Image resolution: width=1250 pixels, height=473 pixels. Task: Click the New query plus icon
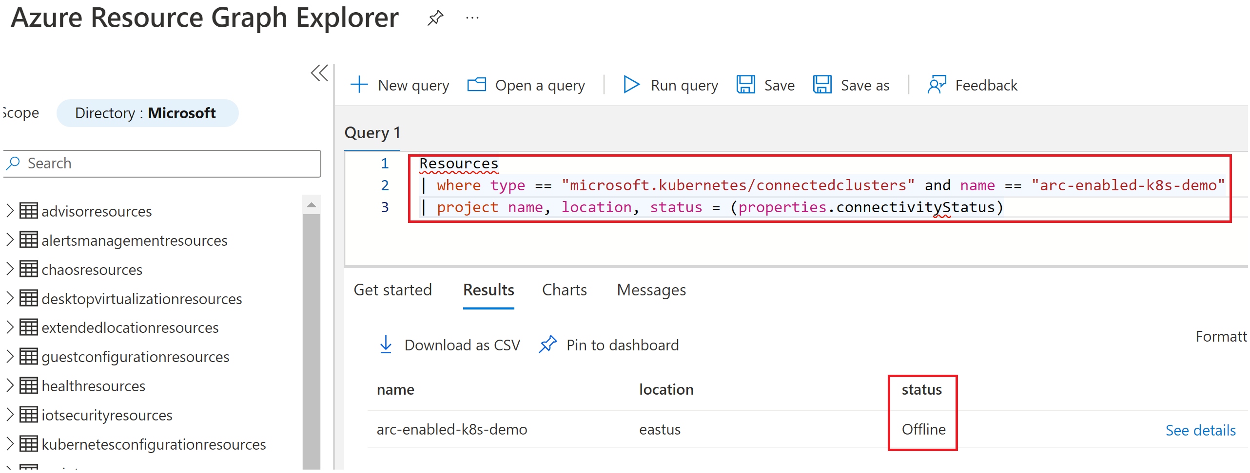click(359, 85)
